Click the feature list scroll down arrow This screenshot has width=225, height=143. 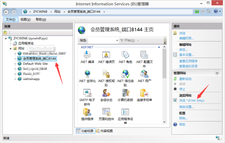pyautogui.click(x=164, y=122)
